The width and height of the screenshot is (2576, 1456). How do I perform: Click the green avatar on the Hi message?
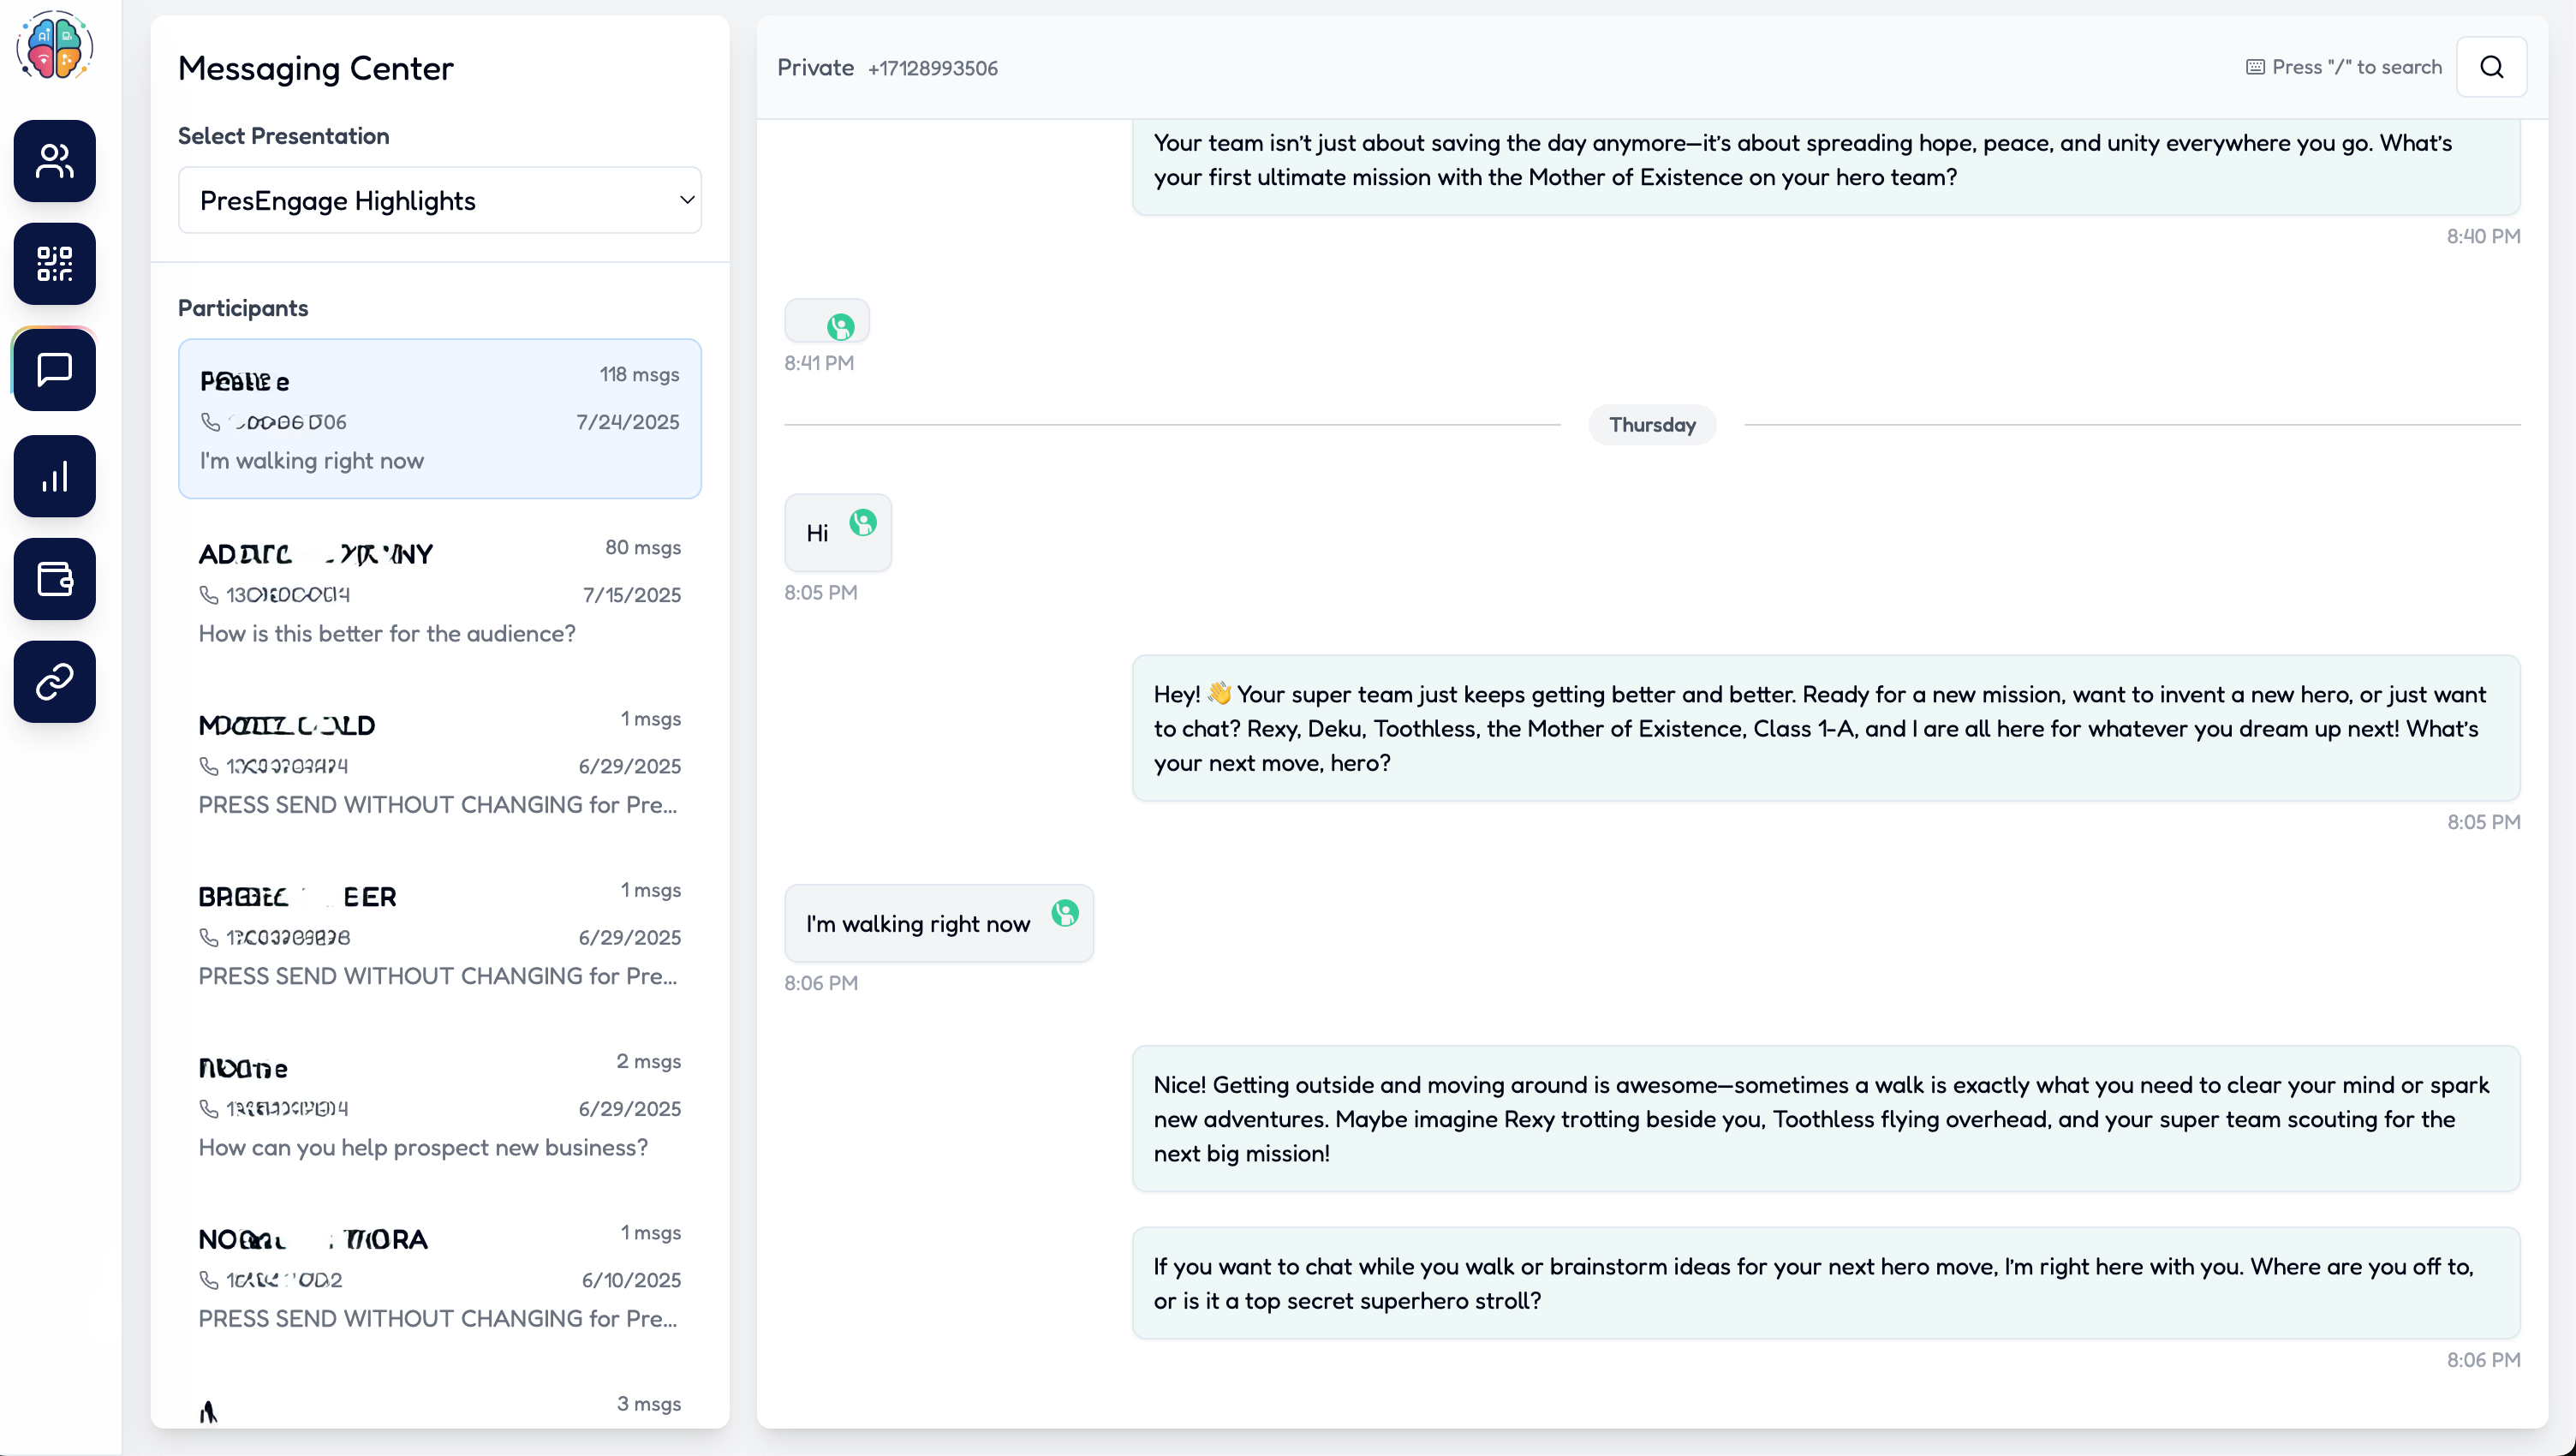863,522
